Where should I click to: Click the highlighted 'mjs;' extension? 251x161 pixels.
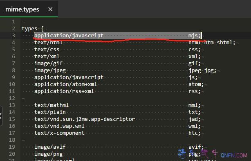pos(194,36)
